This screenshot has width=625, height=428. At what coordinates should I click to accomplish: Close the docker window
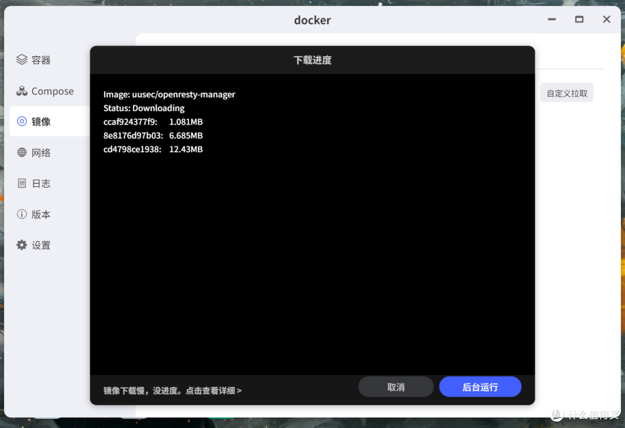pos(606,19)
